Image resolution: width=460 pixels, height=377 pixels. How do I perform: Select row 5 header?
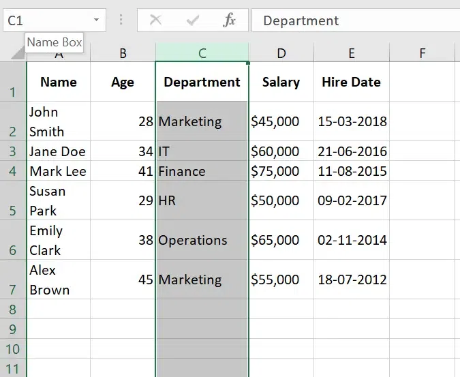(x=13, y=200)
